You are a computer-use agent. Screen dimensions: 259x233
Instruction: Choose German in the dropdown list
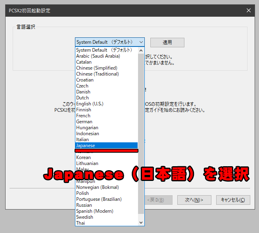[x=107, y=122]
